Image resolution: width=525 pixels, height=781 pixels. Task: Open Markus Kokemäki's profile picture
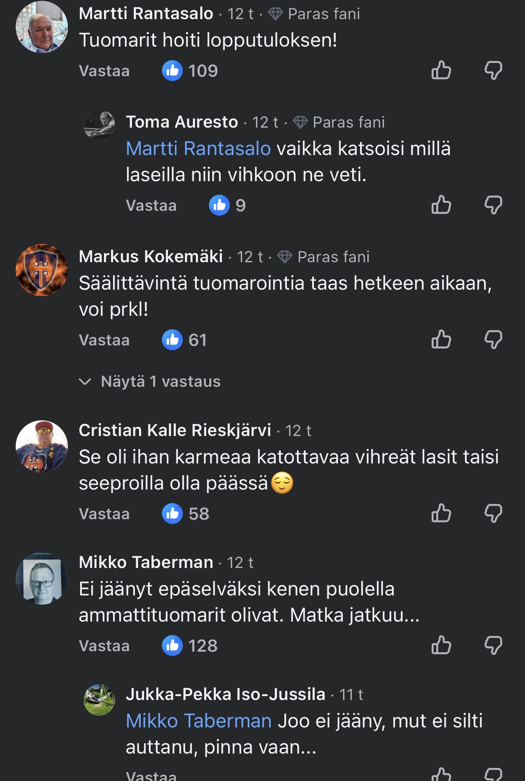pos(42,270)
